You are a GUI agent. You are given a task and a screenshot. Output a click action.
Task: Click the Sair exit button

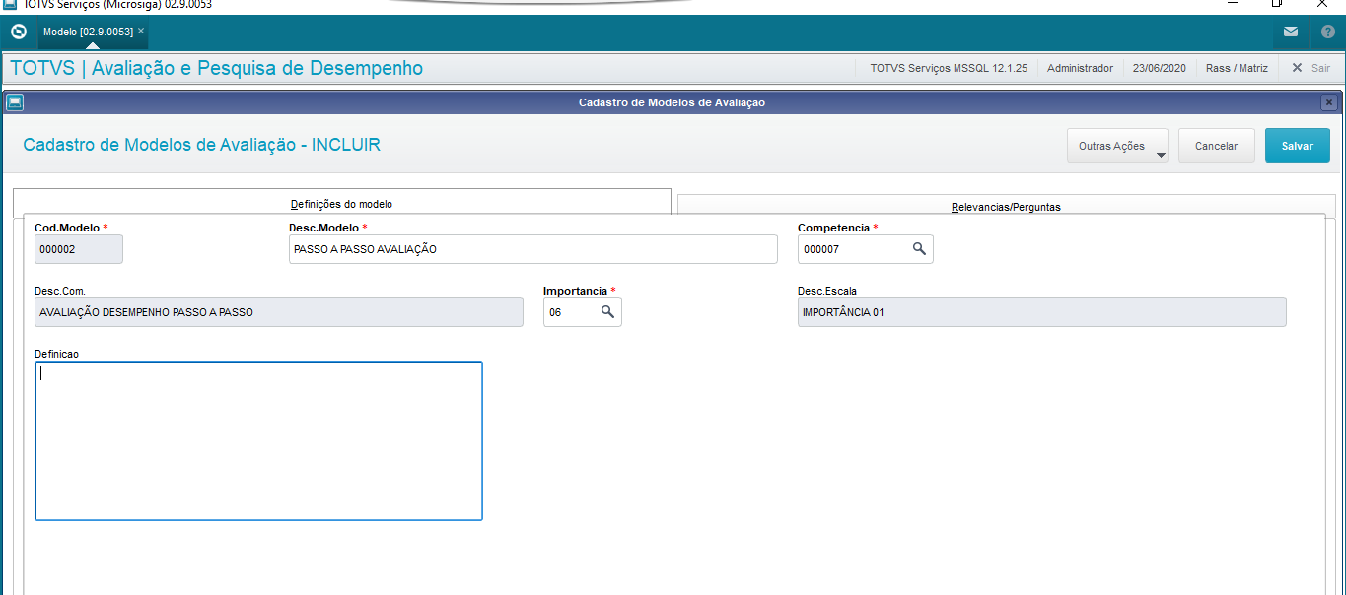pos(1311,68)
